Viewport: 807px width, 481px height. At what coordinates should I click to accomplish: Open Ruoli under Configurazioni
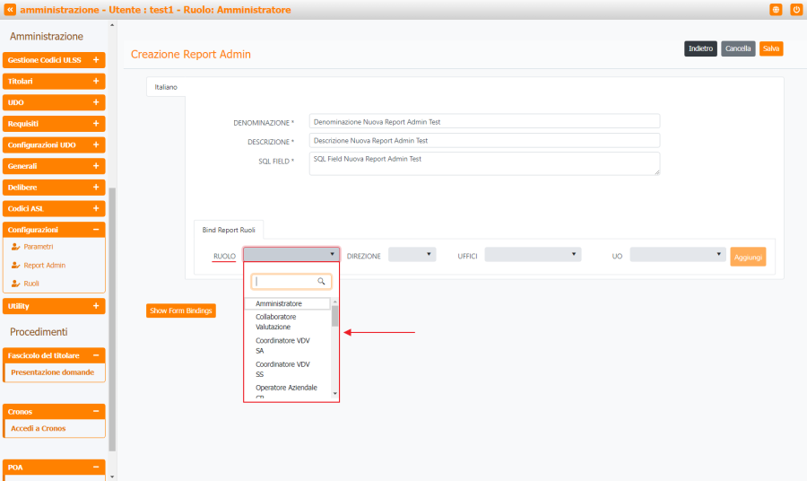tap(31, 284)
